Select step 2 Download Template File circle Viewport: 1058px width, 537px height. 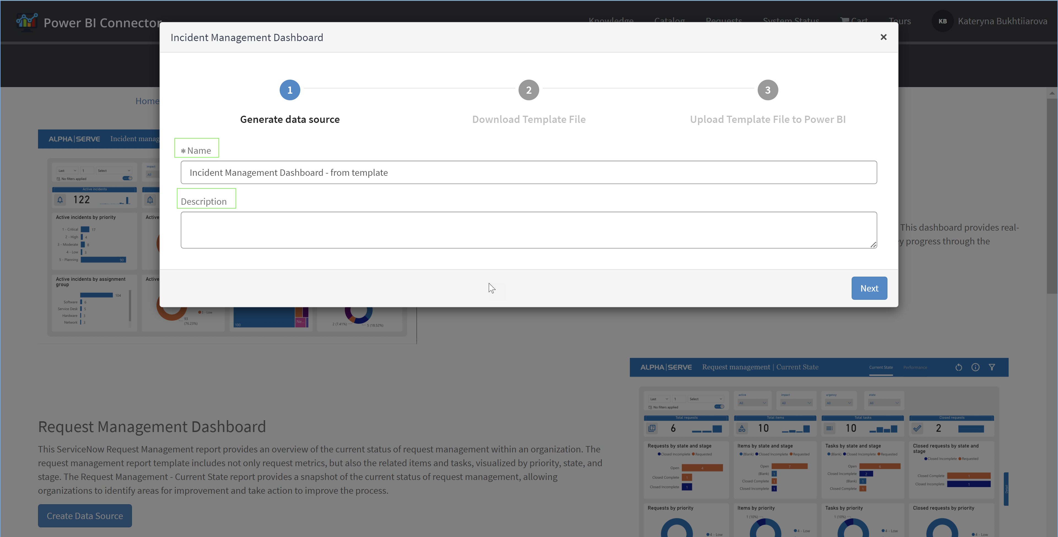coord(529,90)
